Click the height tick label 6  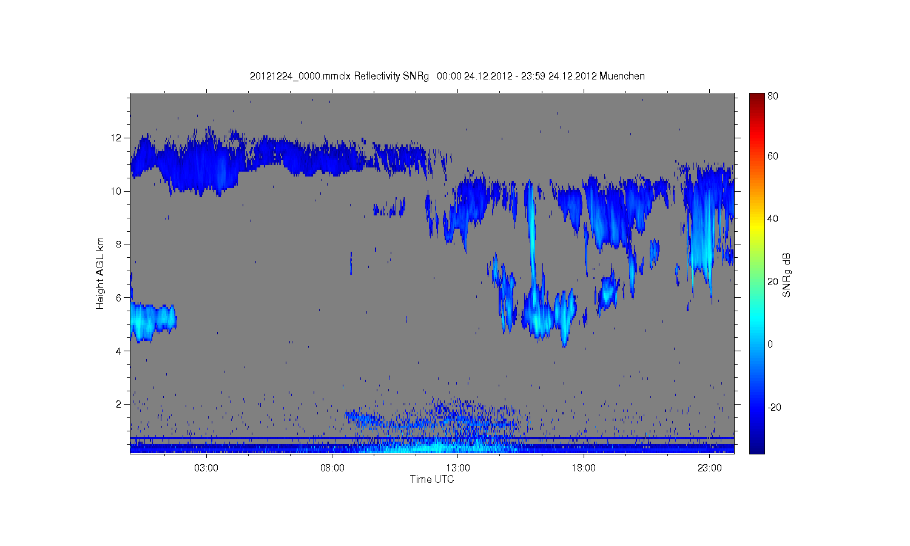click(120, 297)
